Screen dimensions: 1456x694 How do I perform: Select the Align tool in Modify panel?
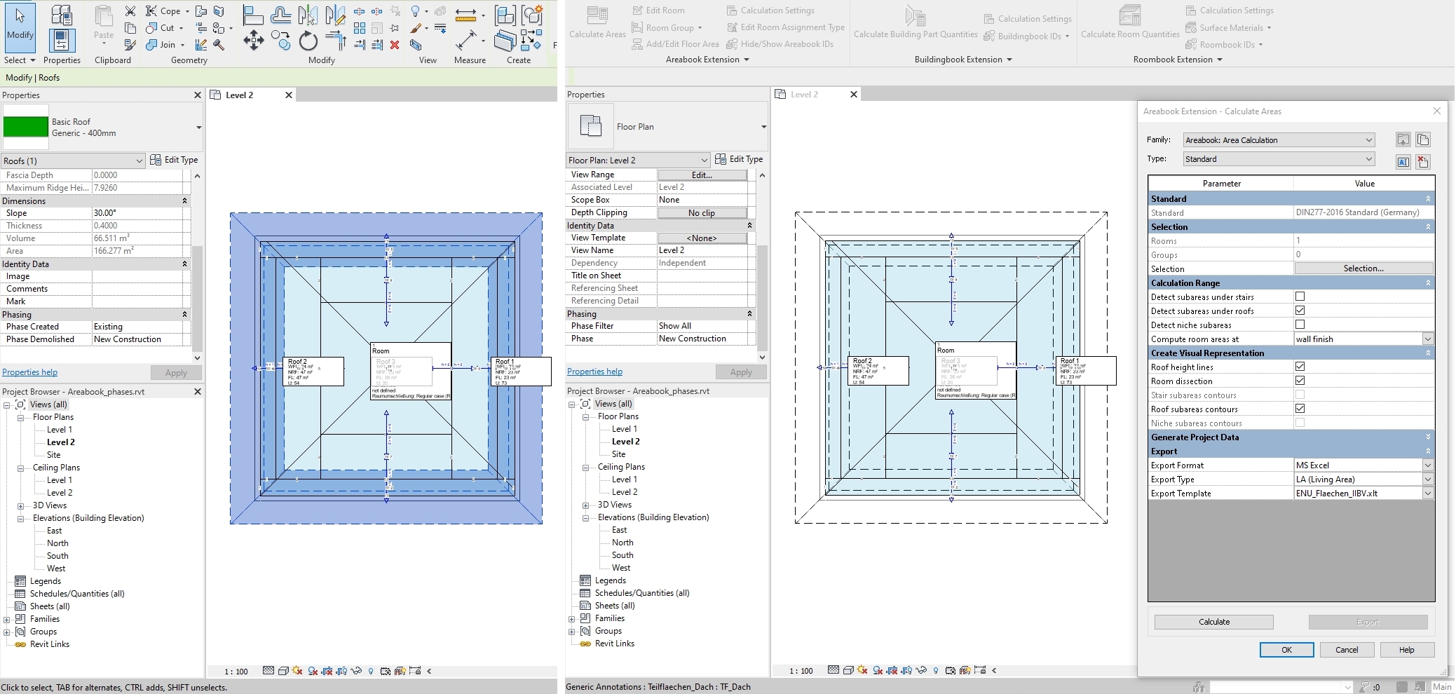253,14
